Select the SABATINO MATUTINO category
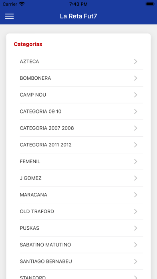This screenshot has width=157, height=279. [x=81, y=245]
